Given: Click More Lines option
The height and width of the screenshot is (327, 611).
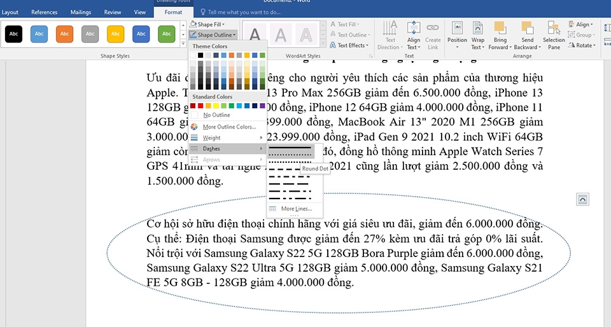Looking at the screenshot, I should pyautogui.click(x=295, y=209).
